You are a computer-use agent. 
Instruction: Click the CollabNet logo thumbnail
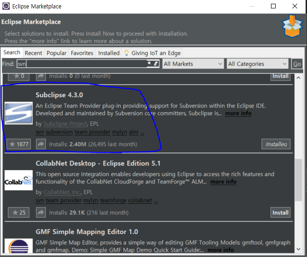(x=19, y=180)
